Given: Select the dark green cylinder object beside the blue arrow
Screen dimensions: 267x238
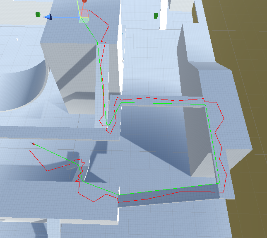Looking at the screenshot, I should [38, 15].
